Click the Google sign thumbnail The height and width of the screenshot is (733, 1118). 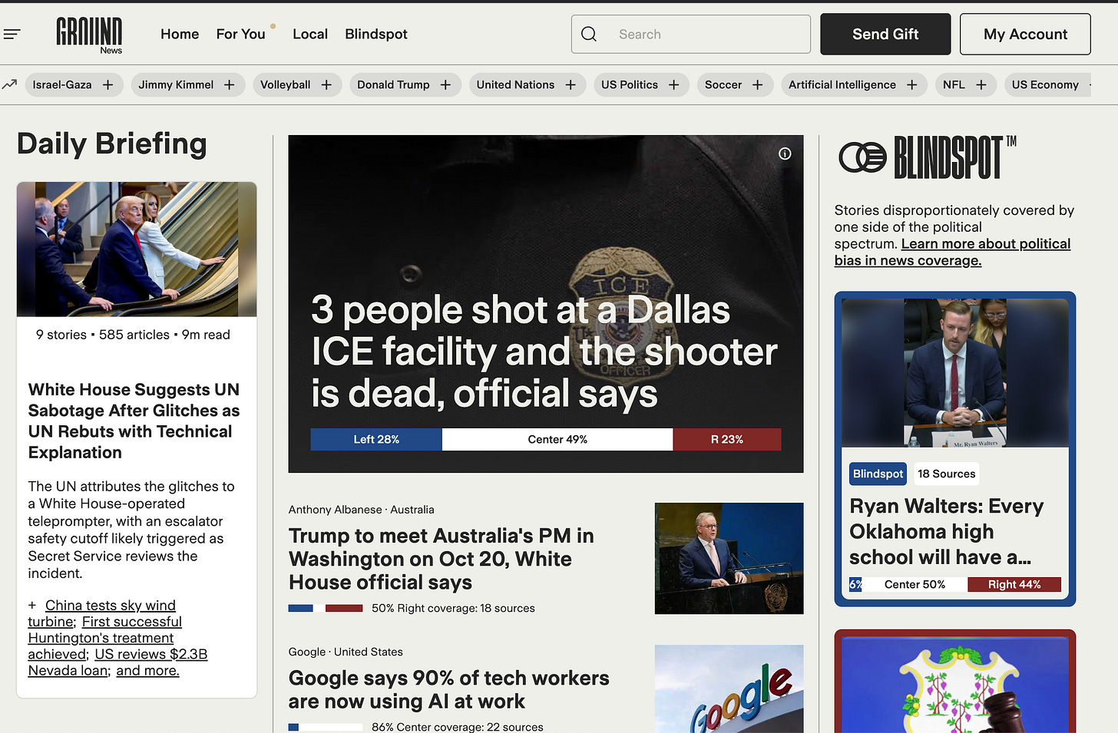729,688
